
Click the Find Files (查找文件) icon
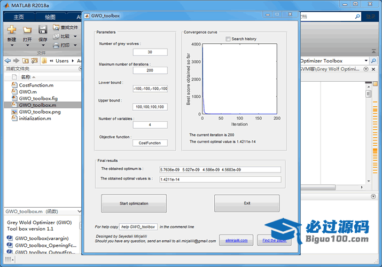56,27
